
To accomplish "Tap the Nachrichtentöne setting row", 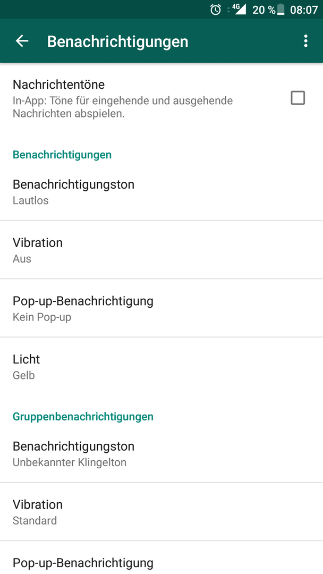I will coord(161,98).
